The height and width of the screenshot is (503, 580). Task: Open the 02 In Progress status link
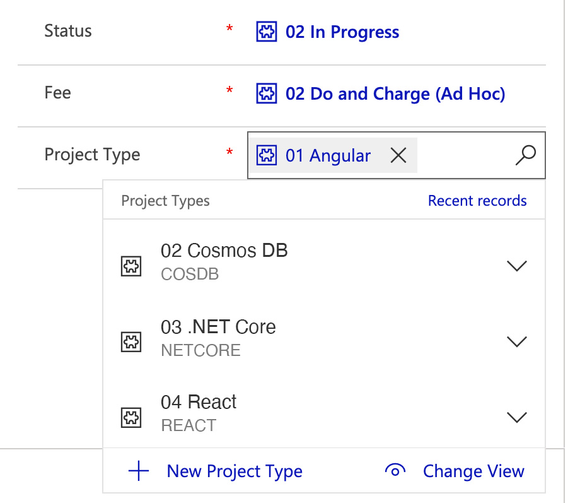(x=342, y=32)
